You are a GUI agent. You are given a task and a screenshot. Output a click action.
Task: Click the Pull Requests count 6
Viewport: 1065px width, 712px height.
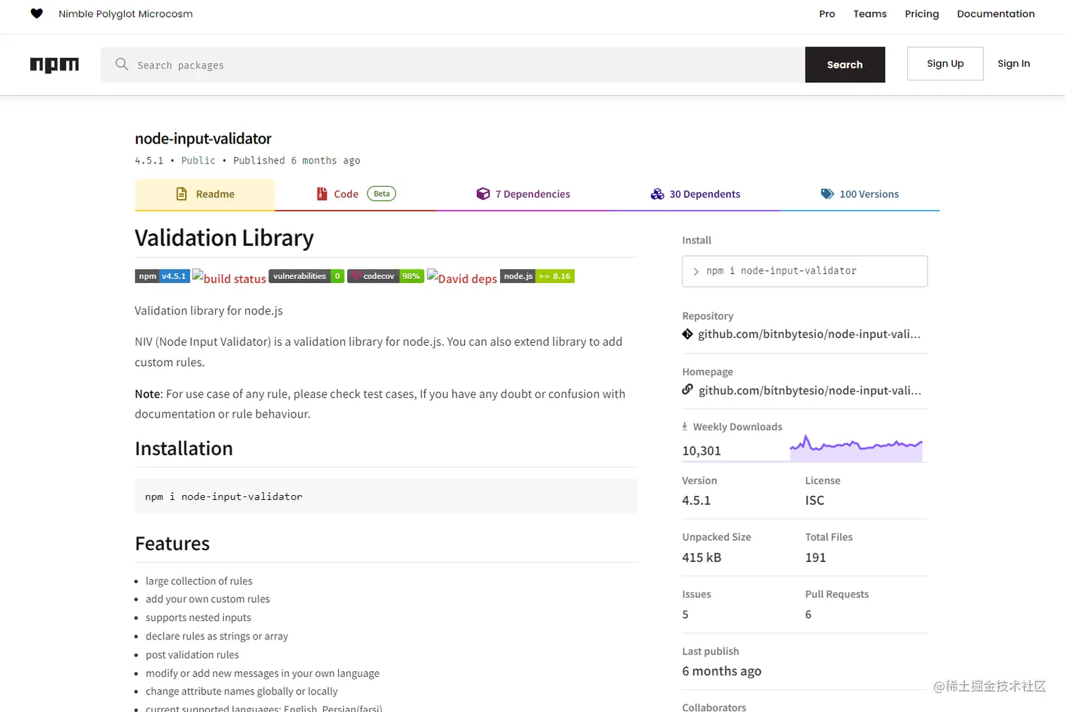point(809,614)
